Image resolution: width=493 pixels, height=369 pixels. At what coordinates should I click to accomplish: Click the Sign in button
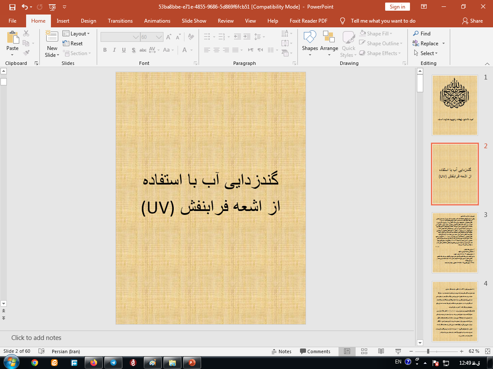397,7
